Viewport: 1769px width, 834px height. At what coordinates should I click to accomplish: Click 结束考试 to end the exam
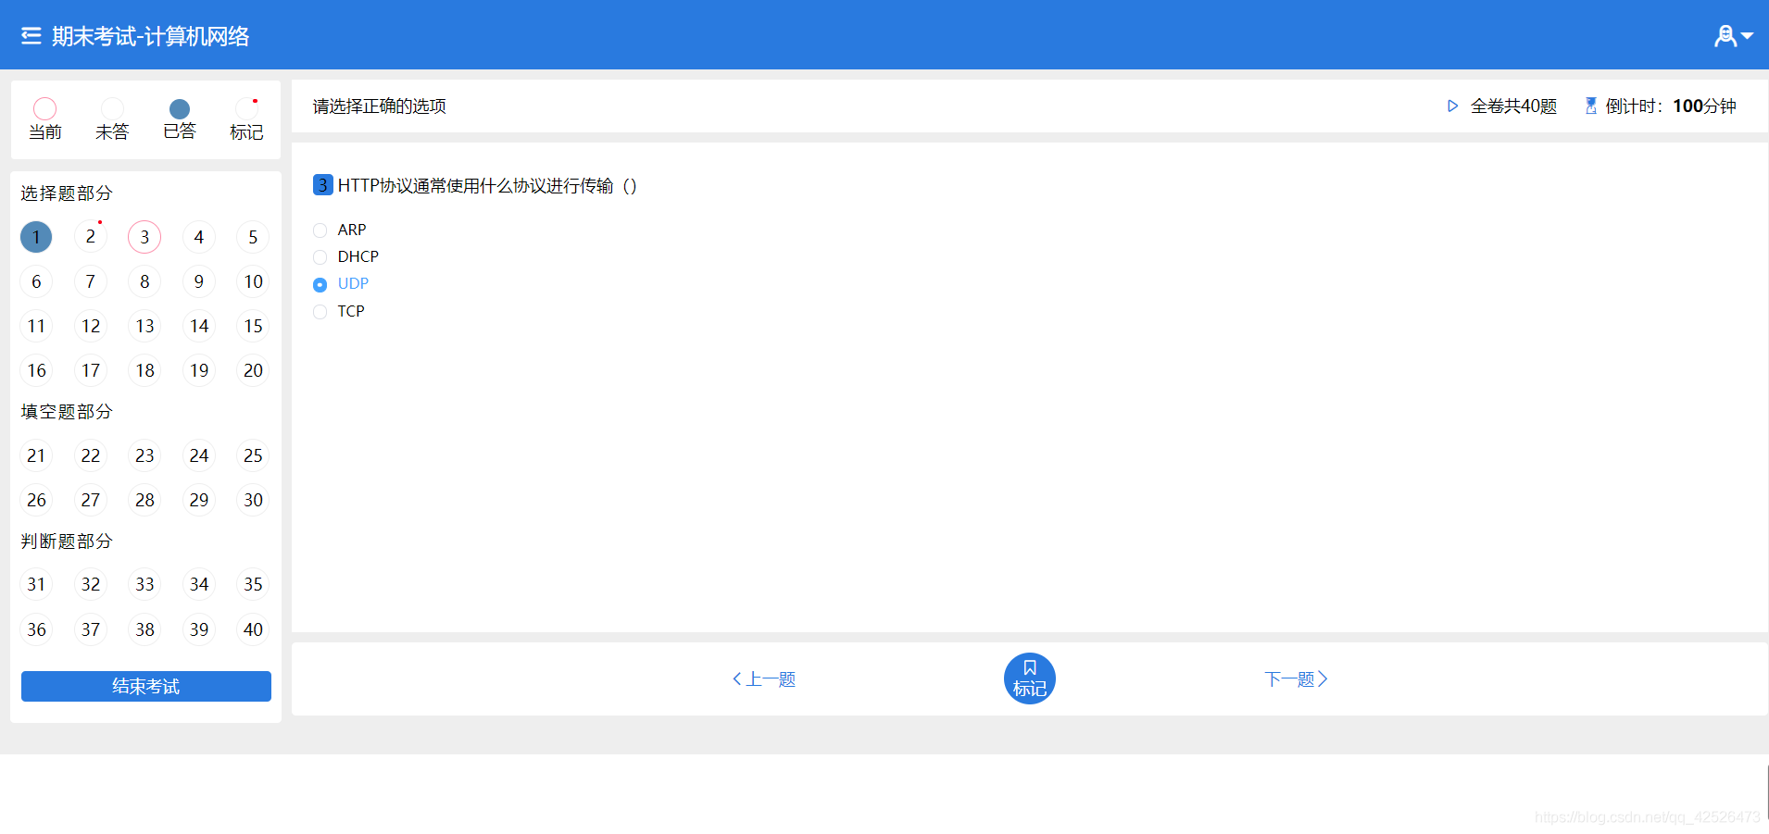146,686
